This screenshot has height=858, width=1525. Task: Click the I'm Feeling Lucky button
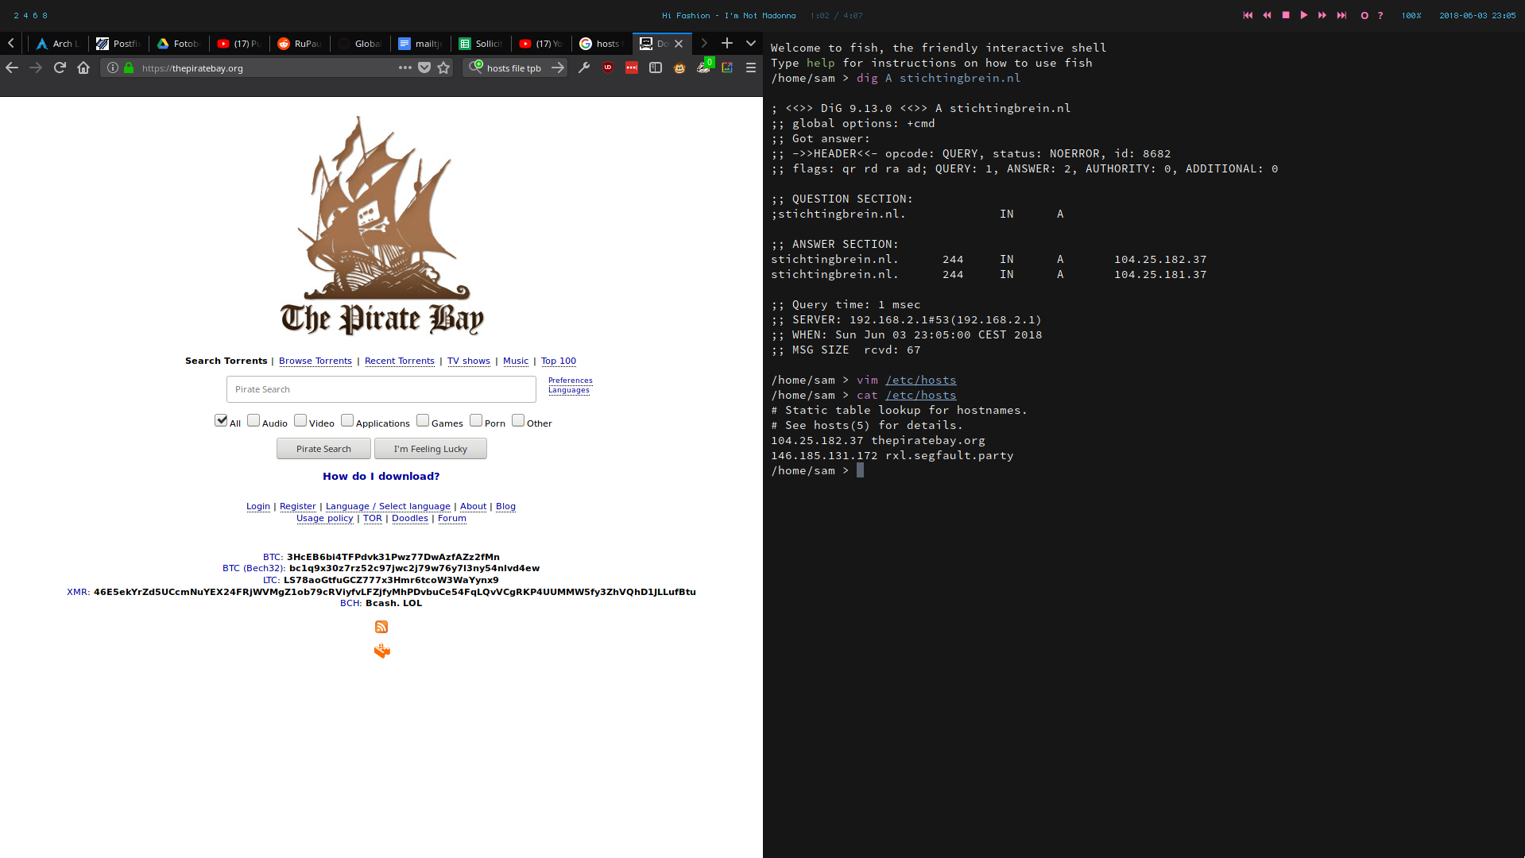click(x=430, y=449)
